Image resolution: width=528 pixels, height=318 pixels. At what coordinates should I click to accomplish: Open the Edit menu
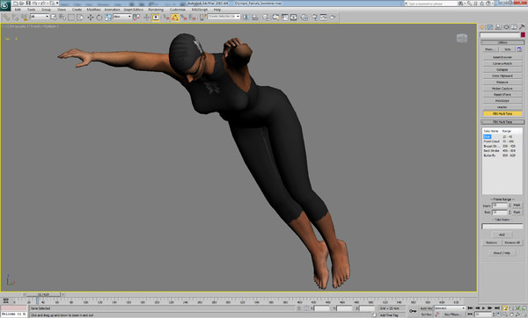pyautogui.click(x=18, y=10)
